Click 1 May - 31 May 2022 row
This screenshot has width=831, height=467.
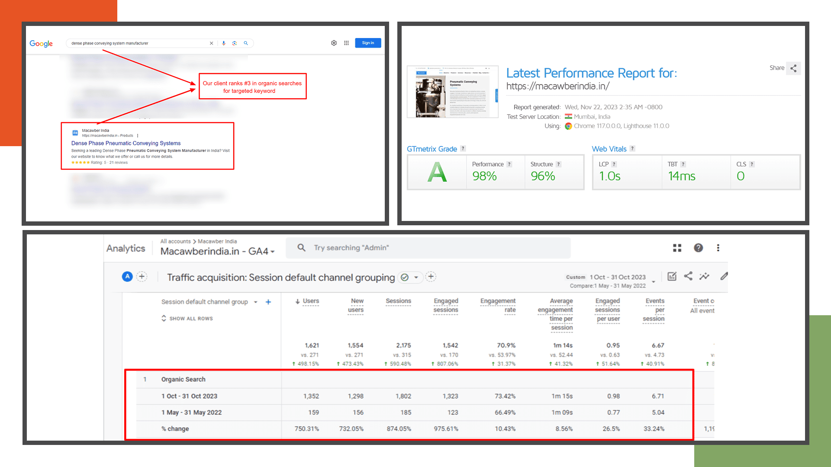(x=191, y=413)
